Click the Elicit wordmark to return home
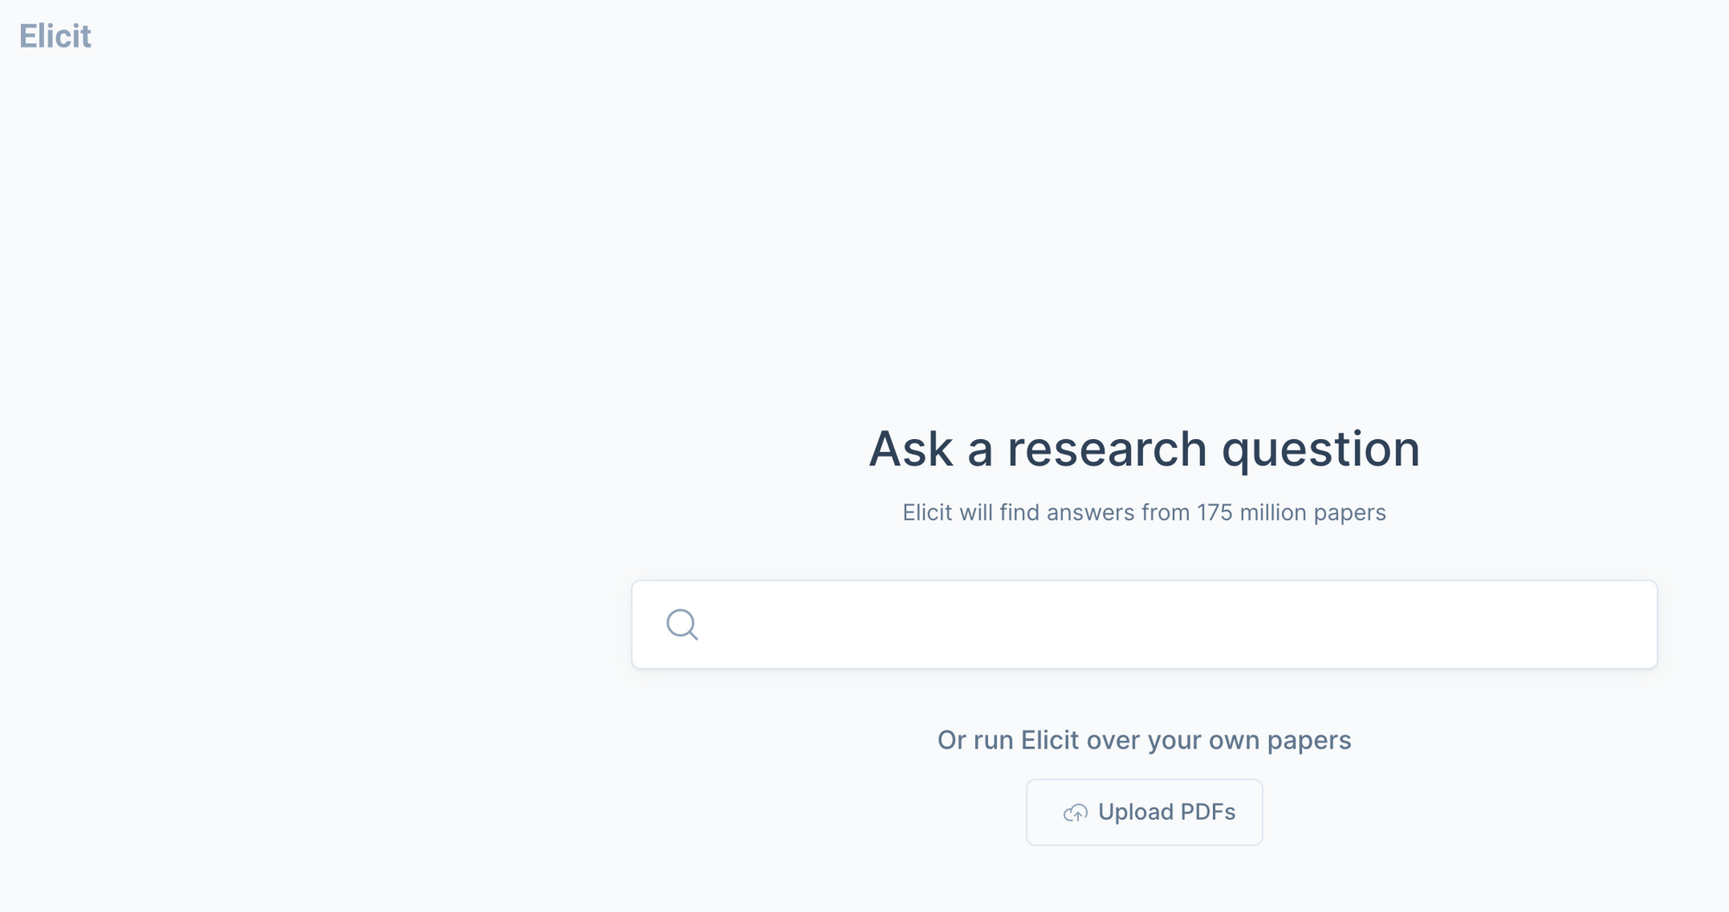Screen dimensions: 1729x912 click(x=54, y=35)
